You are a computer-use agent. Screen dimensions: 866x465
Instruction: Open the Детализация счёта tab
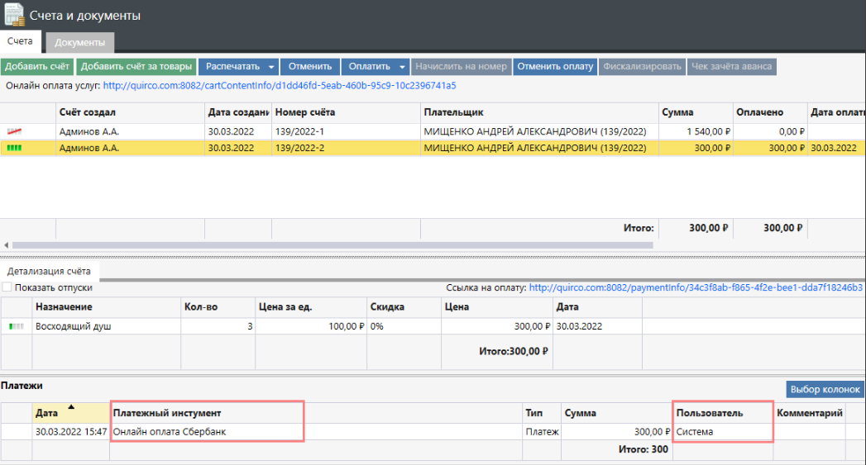(50, 270)
